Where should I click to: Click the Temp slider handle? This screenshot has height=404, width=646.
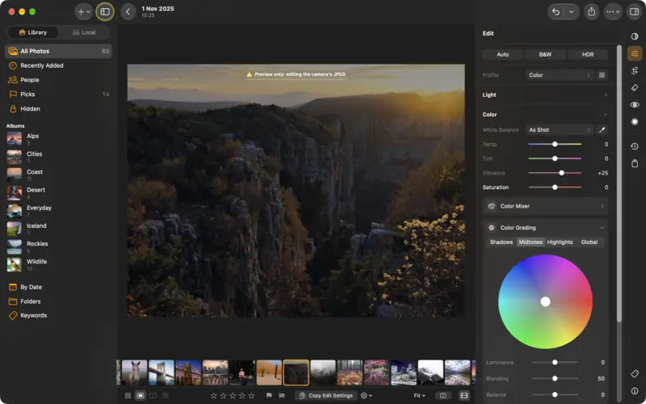pos(555,145)
